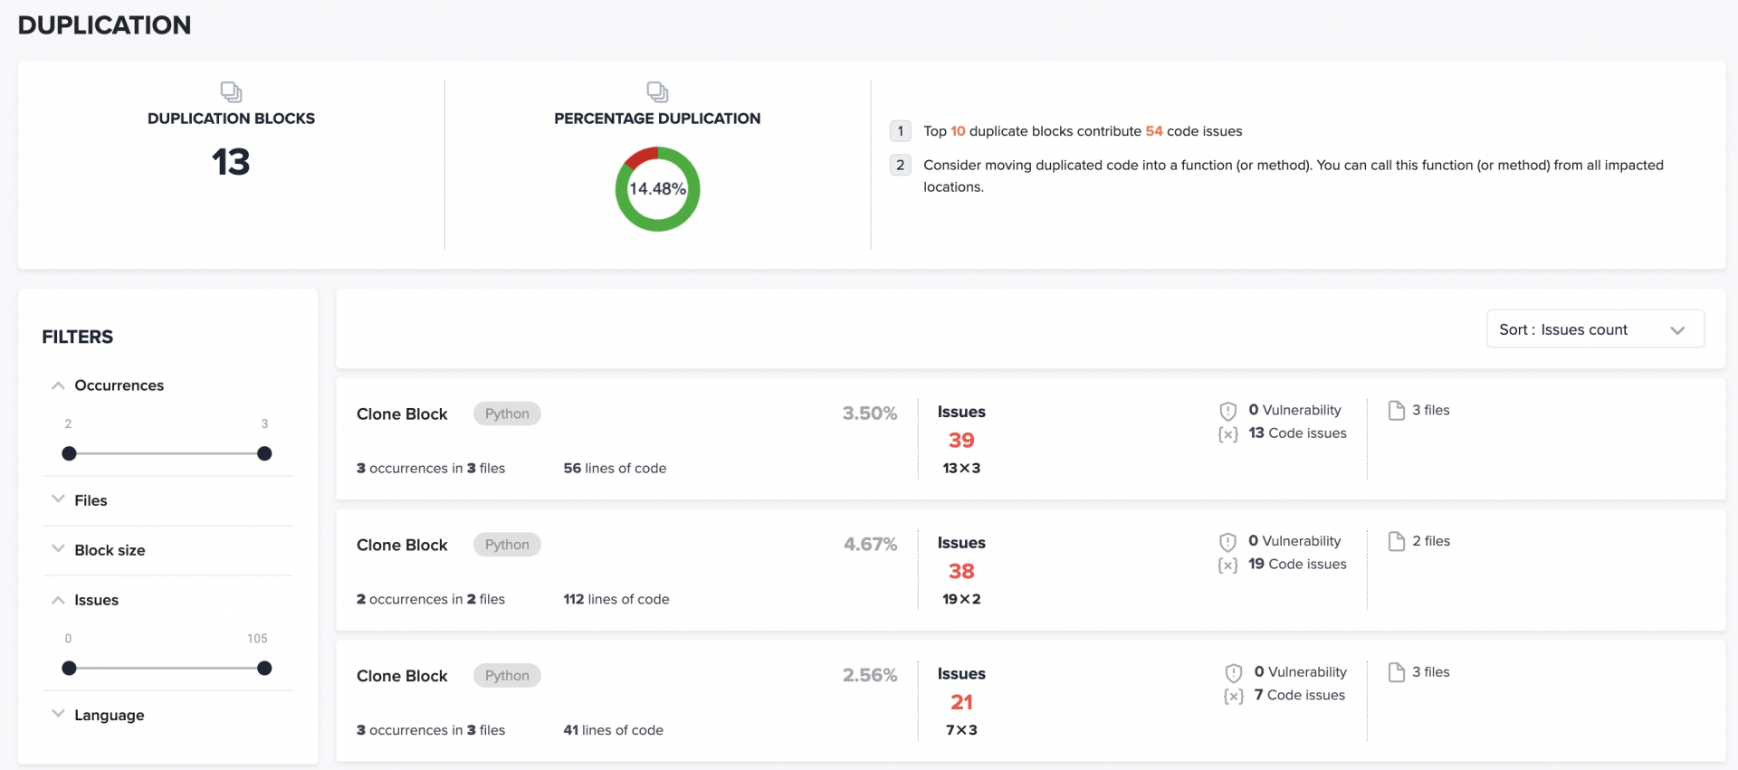
Task: Expand the Block size filter
Action: (58, 549)
